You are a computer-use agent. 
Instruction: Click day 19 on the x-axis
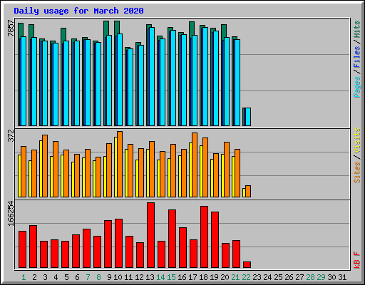tap(214, 277)
